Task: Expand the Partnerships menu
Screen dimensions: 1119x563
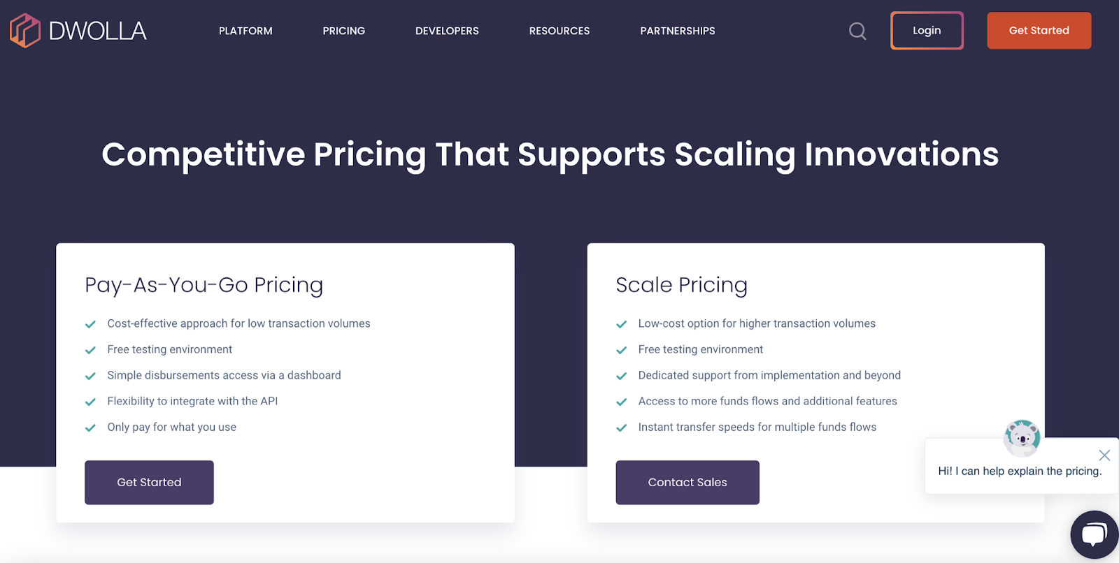Action: click(x=678, y=31)
